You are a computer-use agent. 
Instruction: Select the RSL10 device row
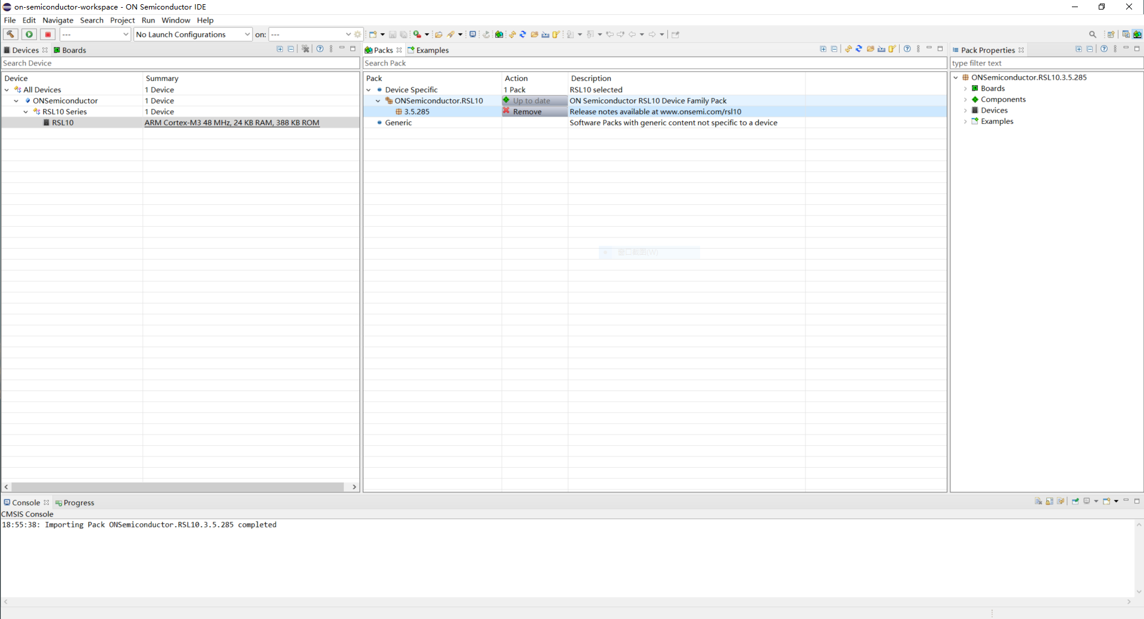coord(180,123)
